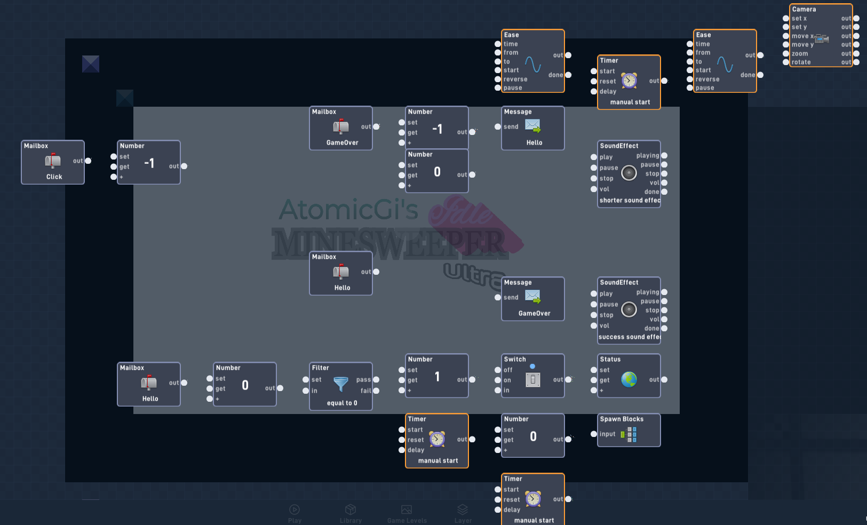Click the Status block set port
Image resolution: width=867 pixels, height=525 pixels.
point(594,370)
